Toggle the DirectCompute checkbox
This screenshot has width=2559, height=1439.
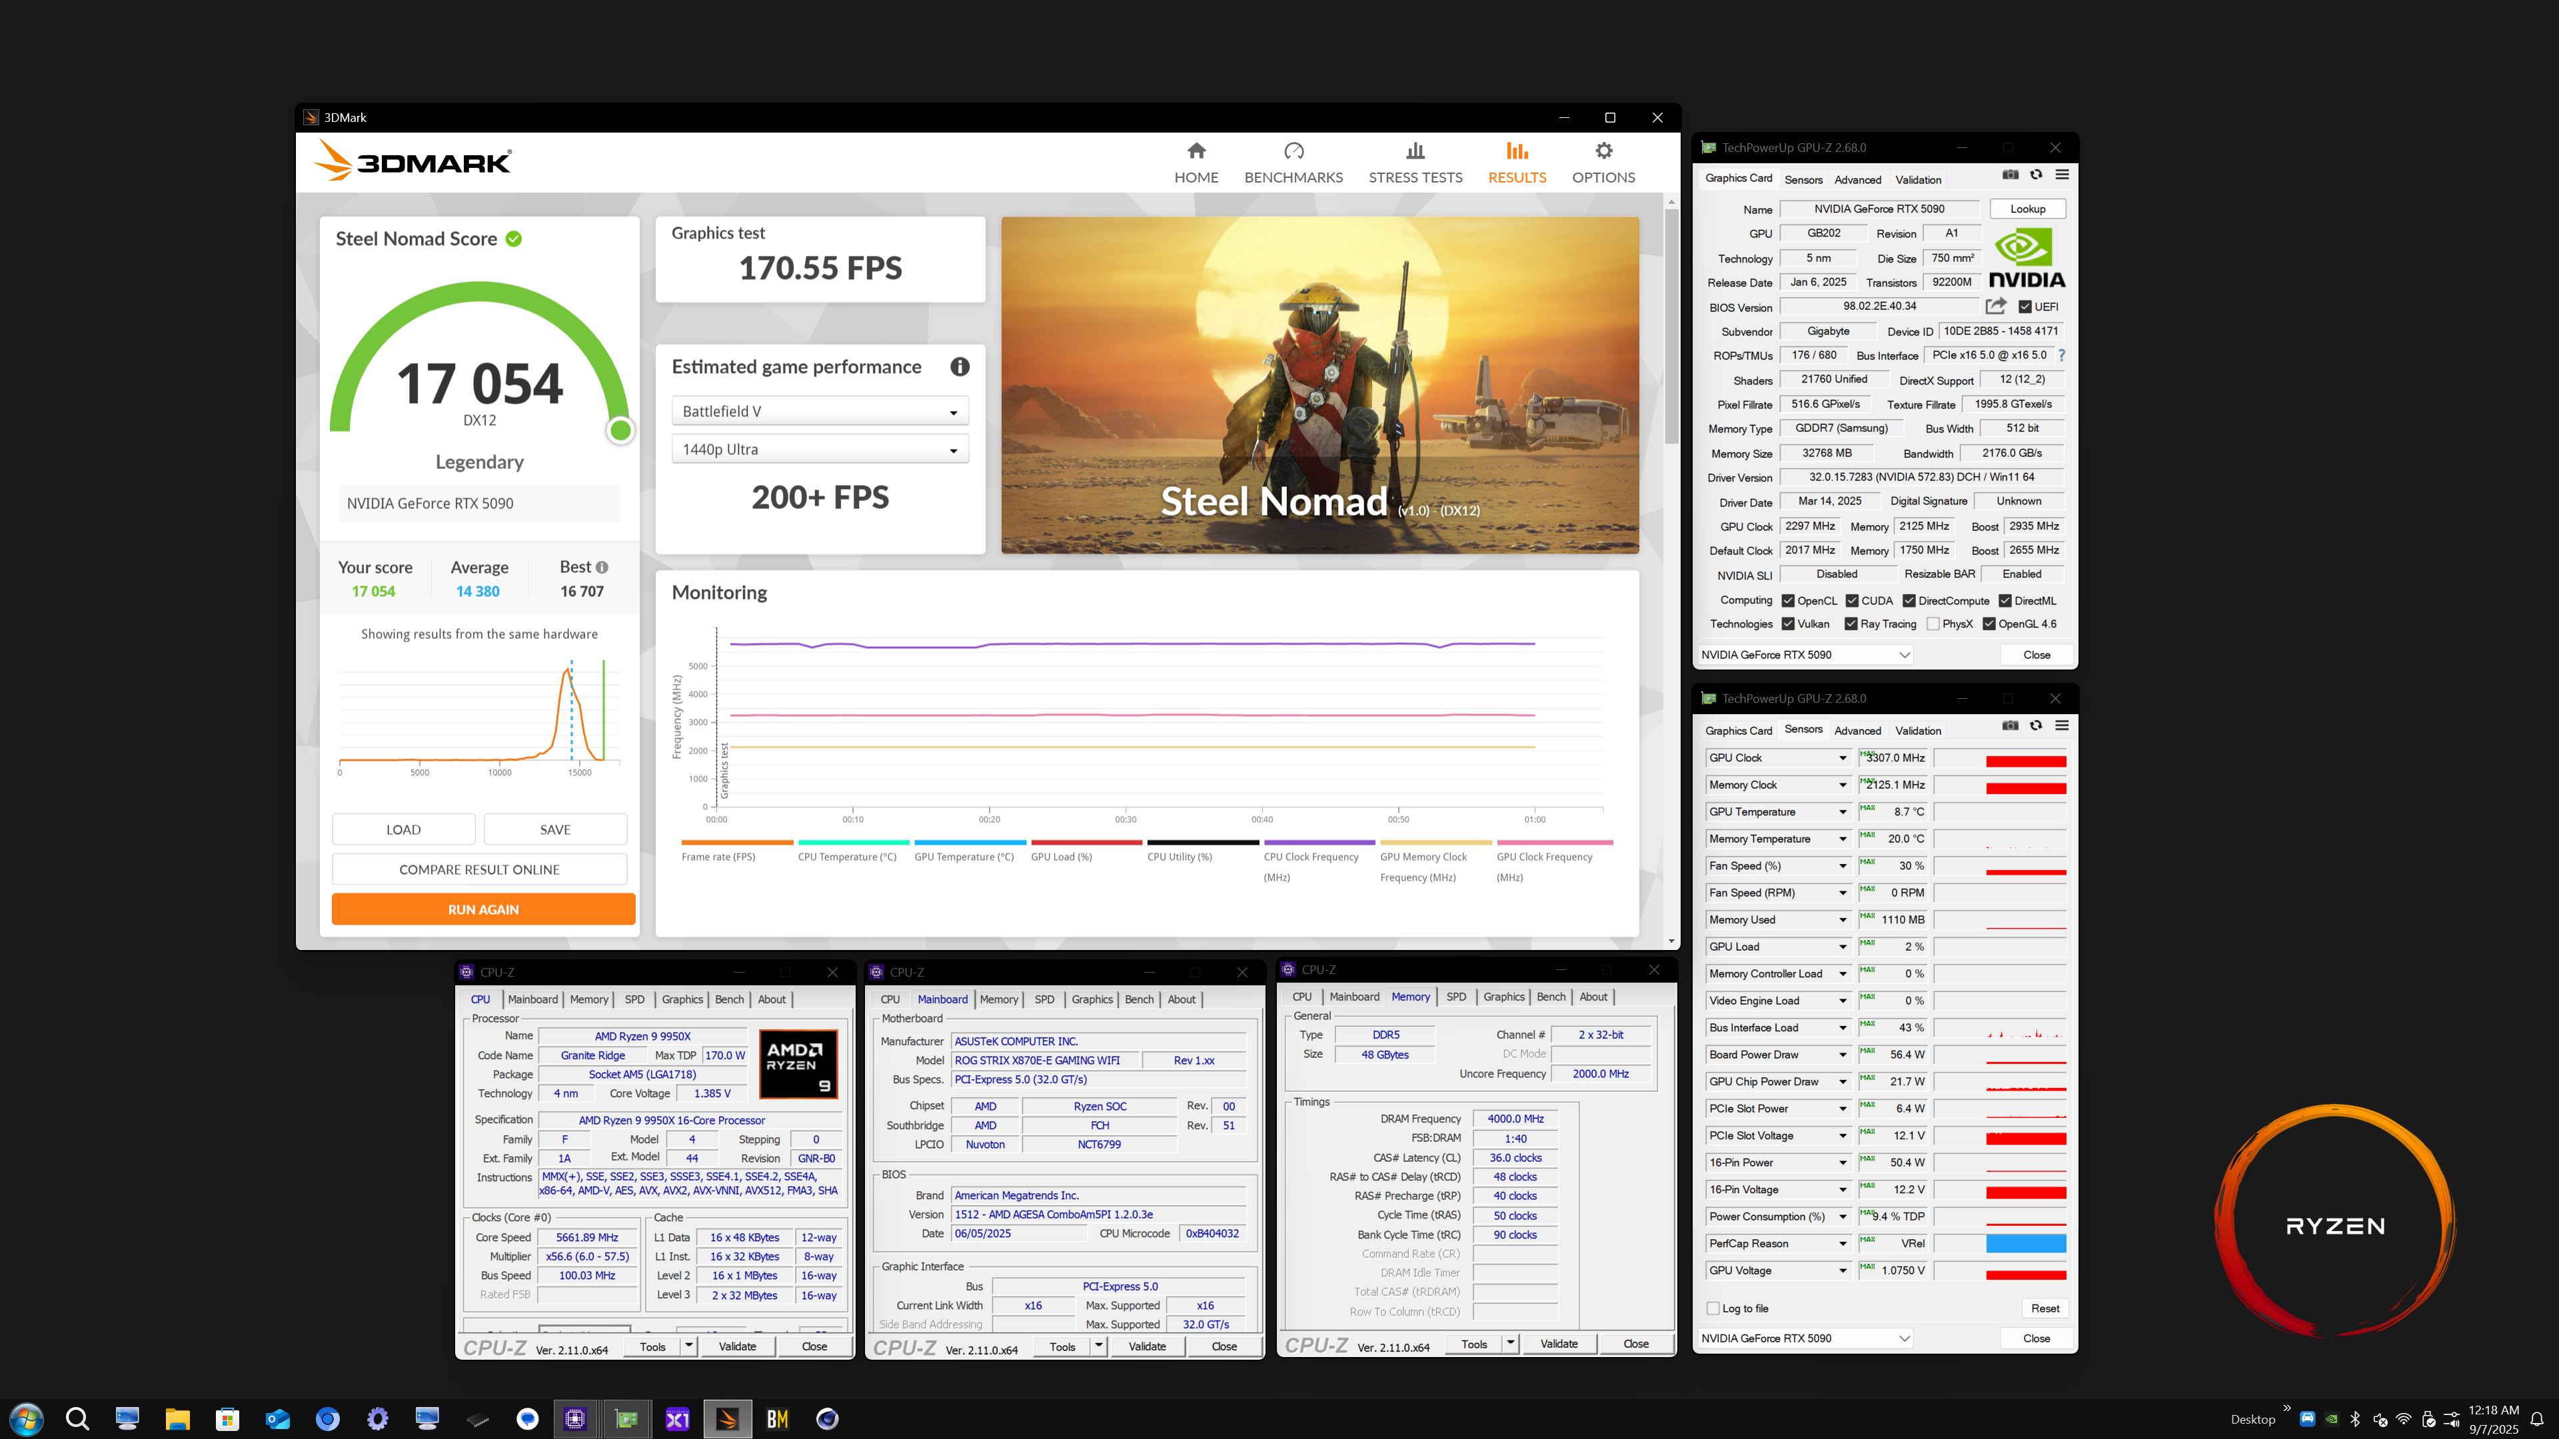(x=1909, y=601)
